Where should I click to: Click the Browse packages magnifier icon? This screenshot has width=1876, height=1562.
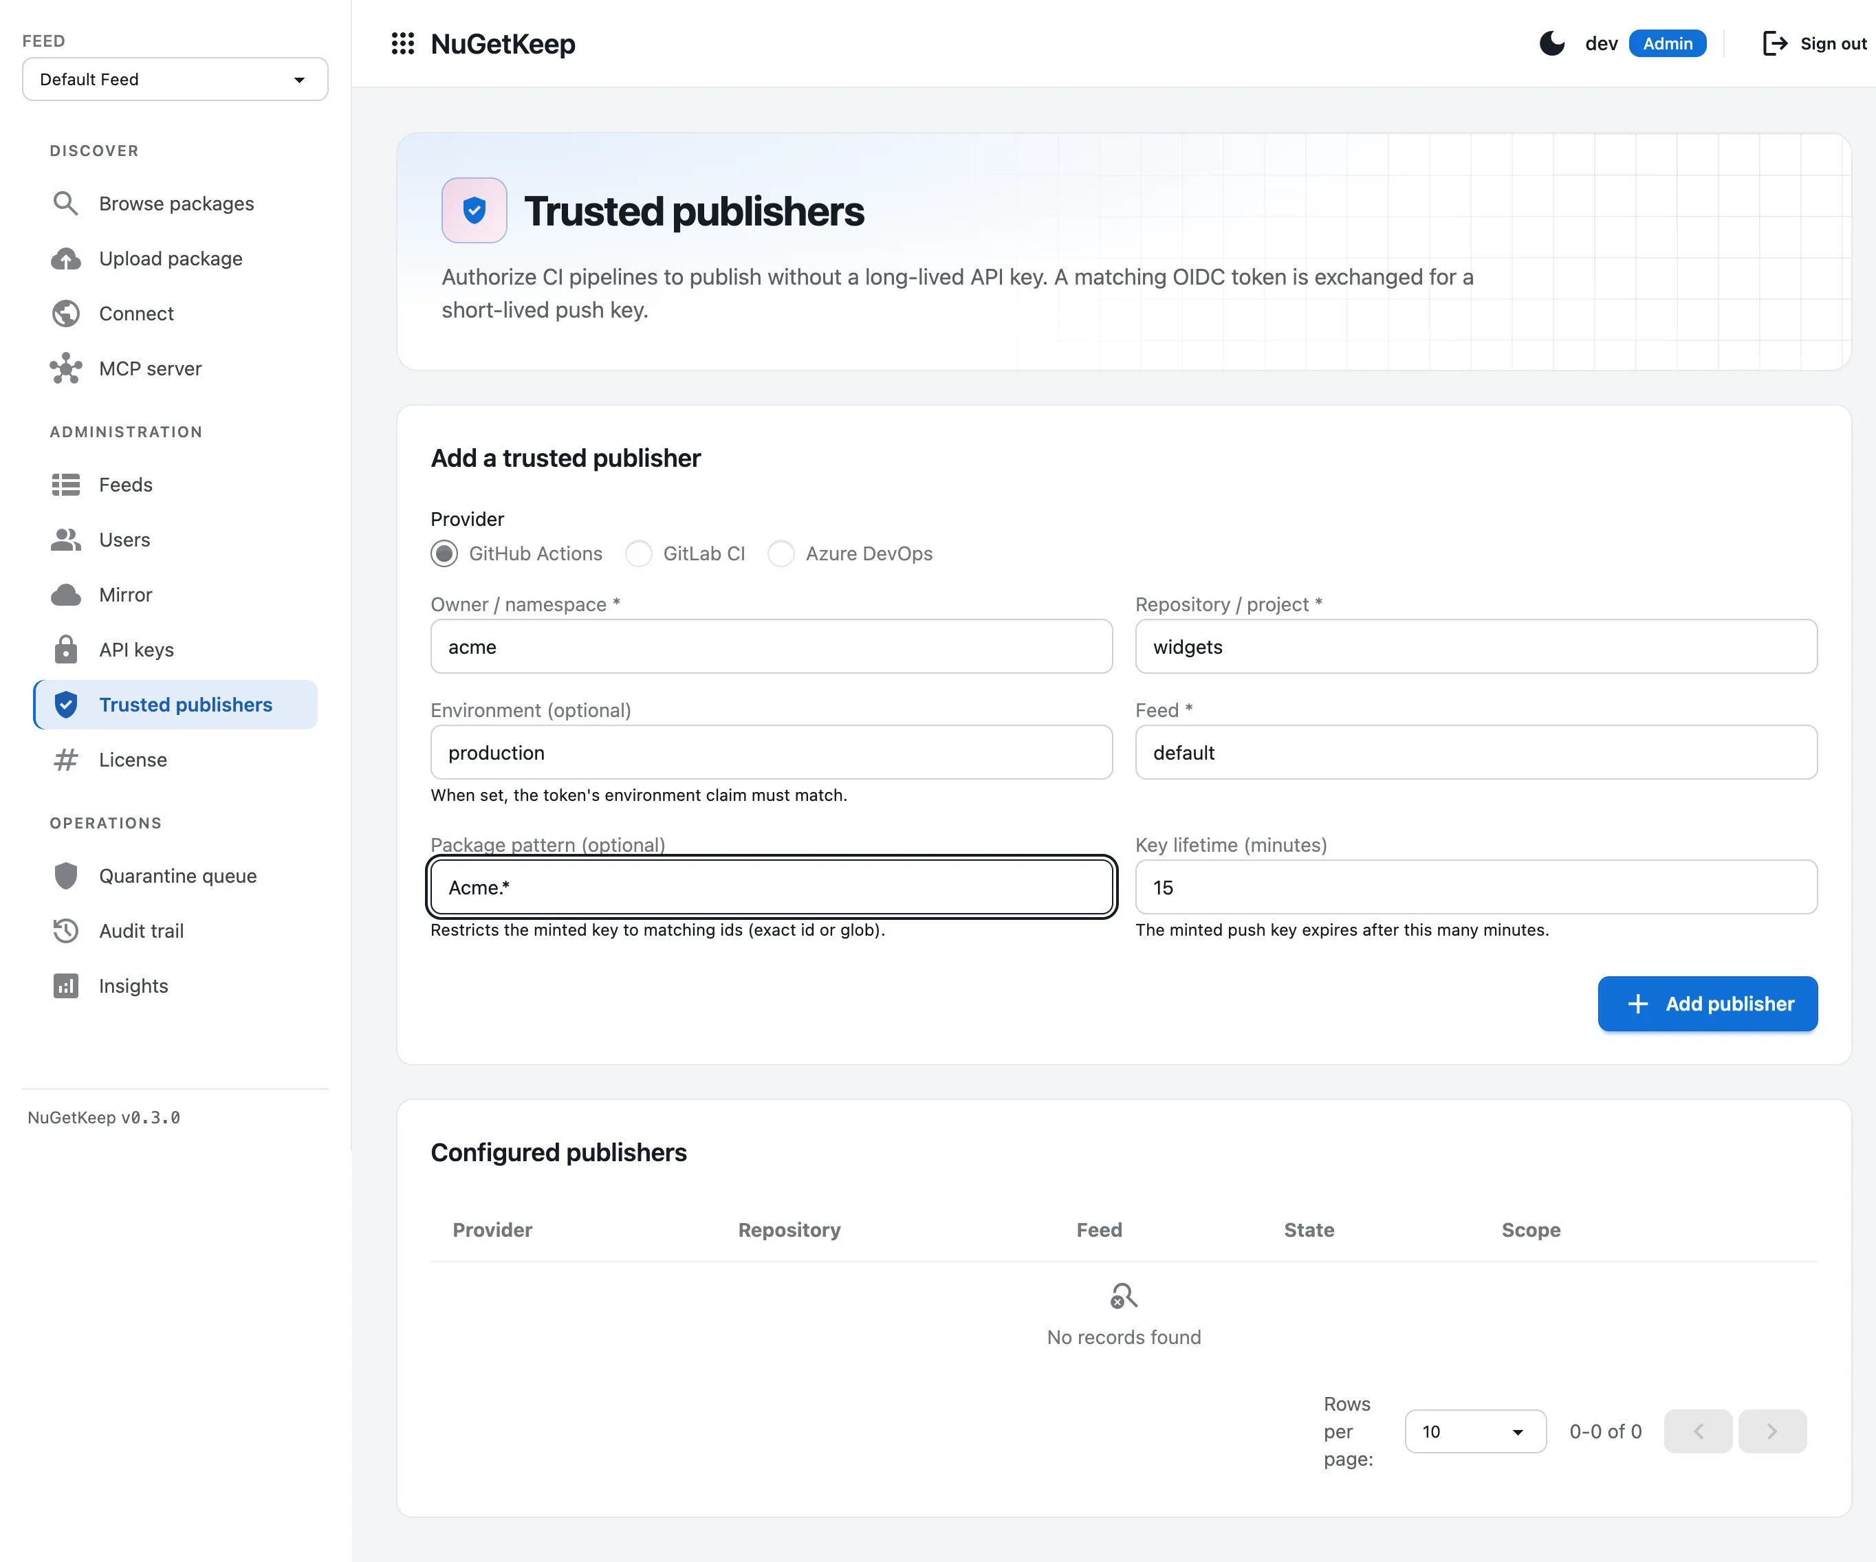65,203
